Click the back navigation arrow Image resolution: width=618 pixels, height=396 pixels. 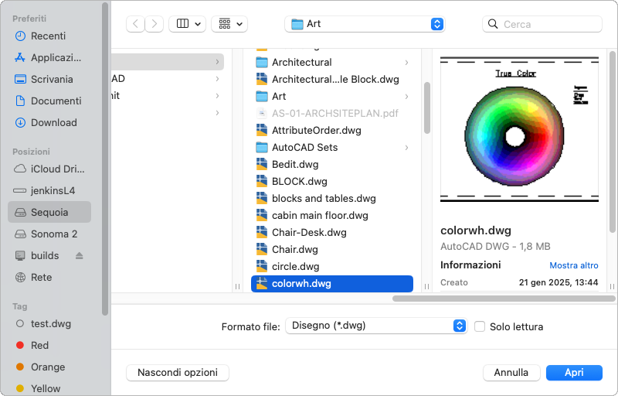[137, 24]
